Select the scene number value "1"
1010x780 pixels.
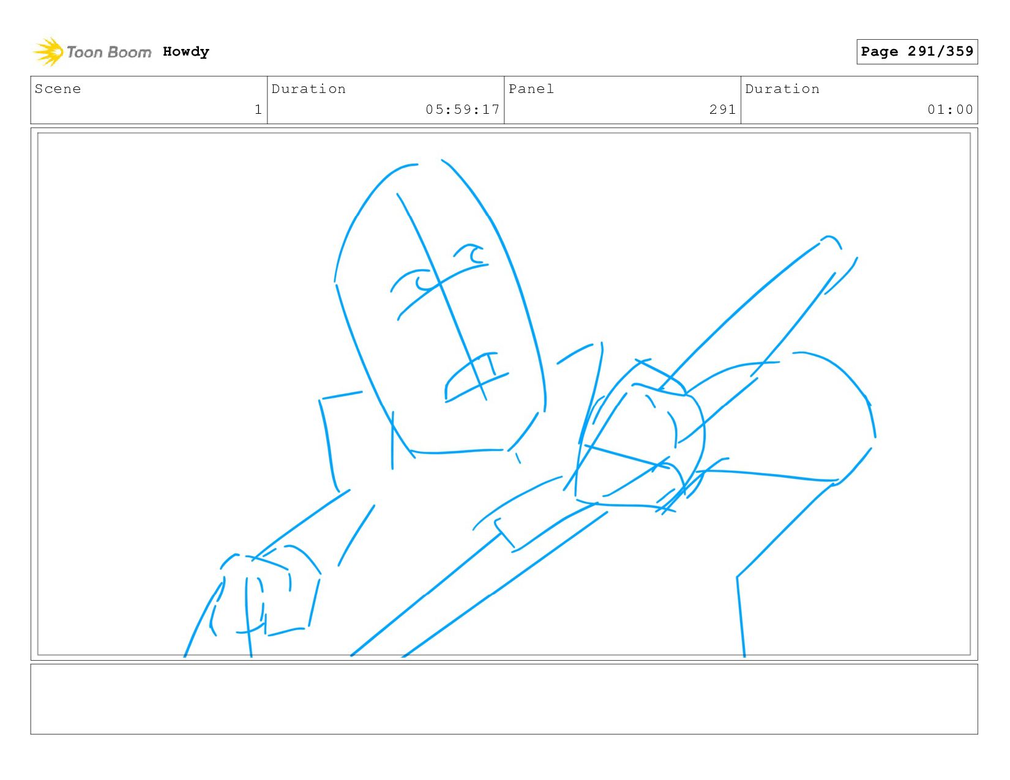pyautogui.click(x=258, y=110)
